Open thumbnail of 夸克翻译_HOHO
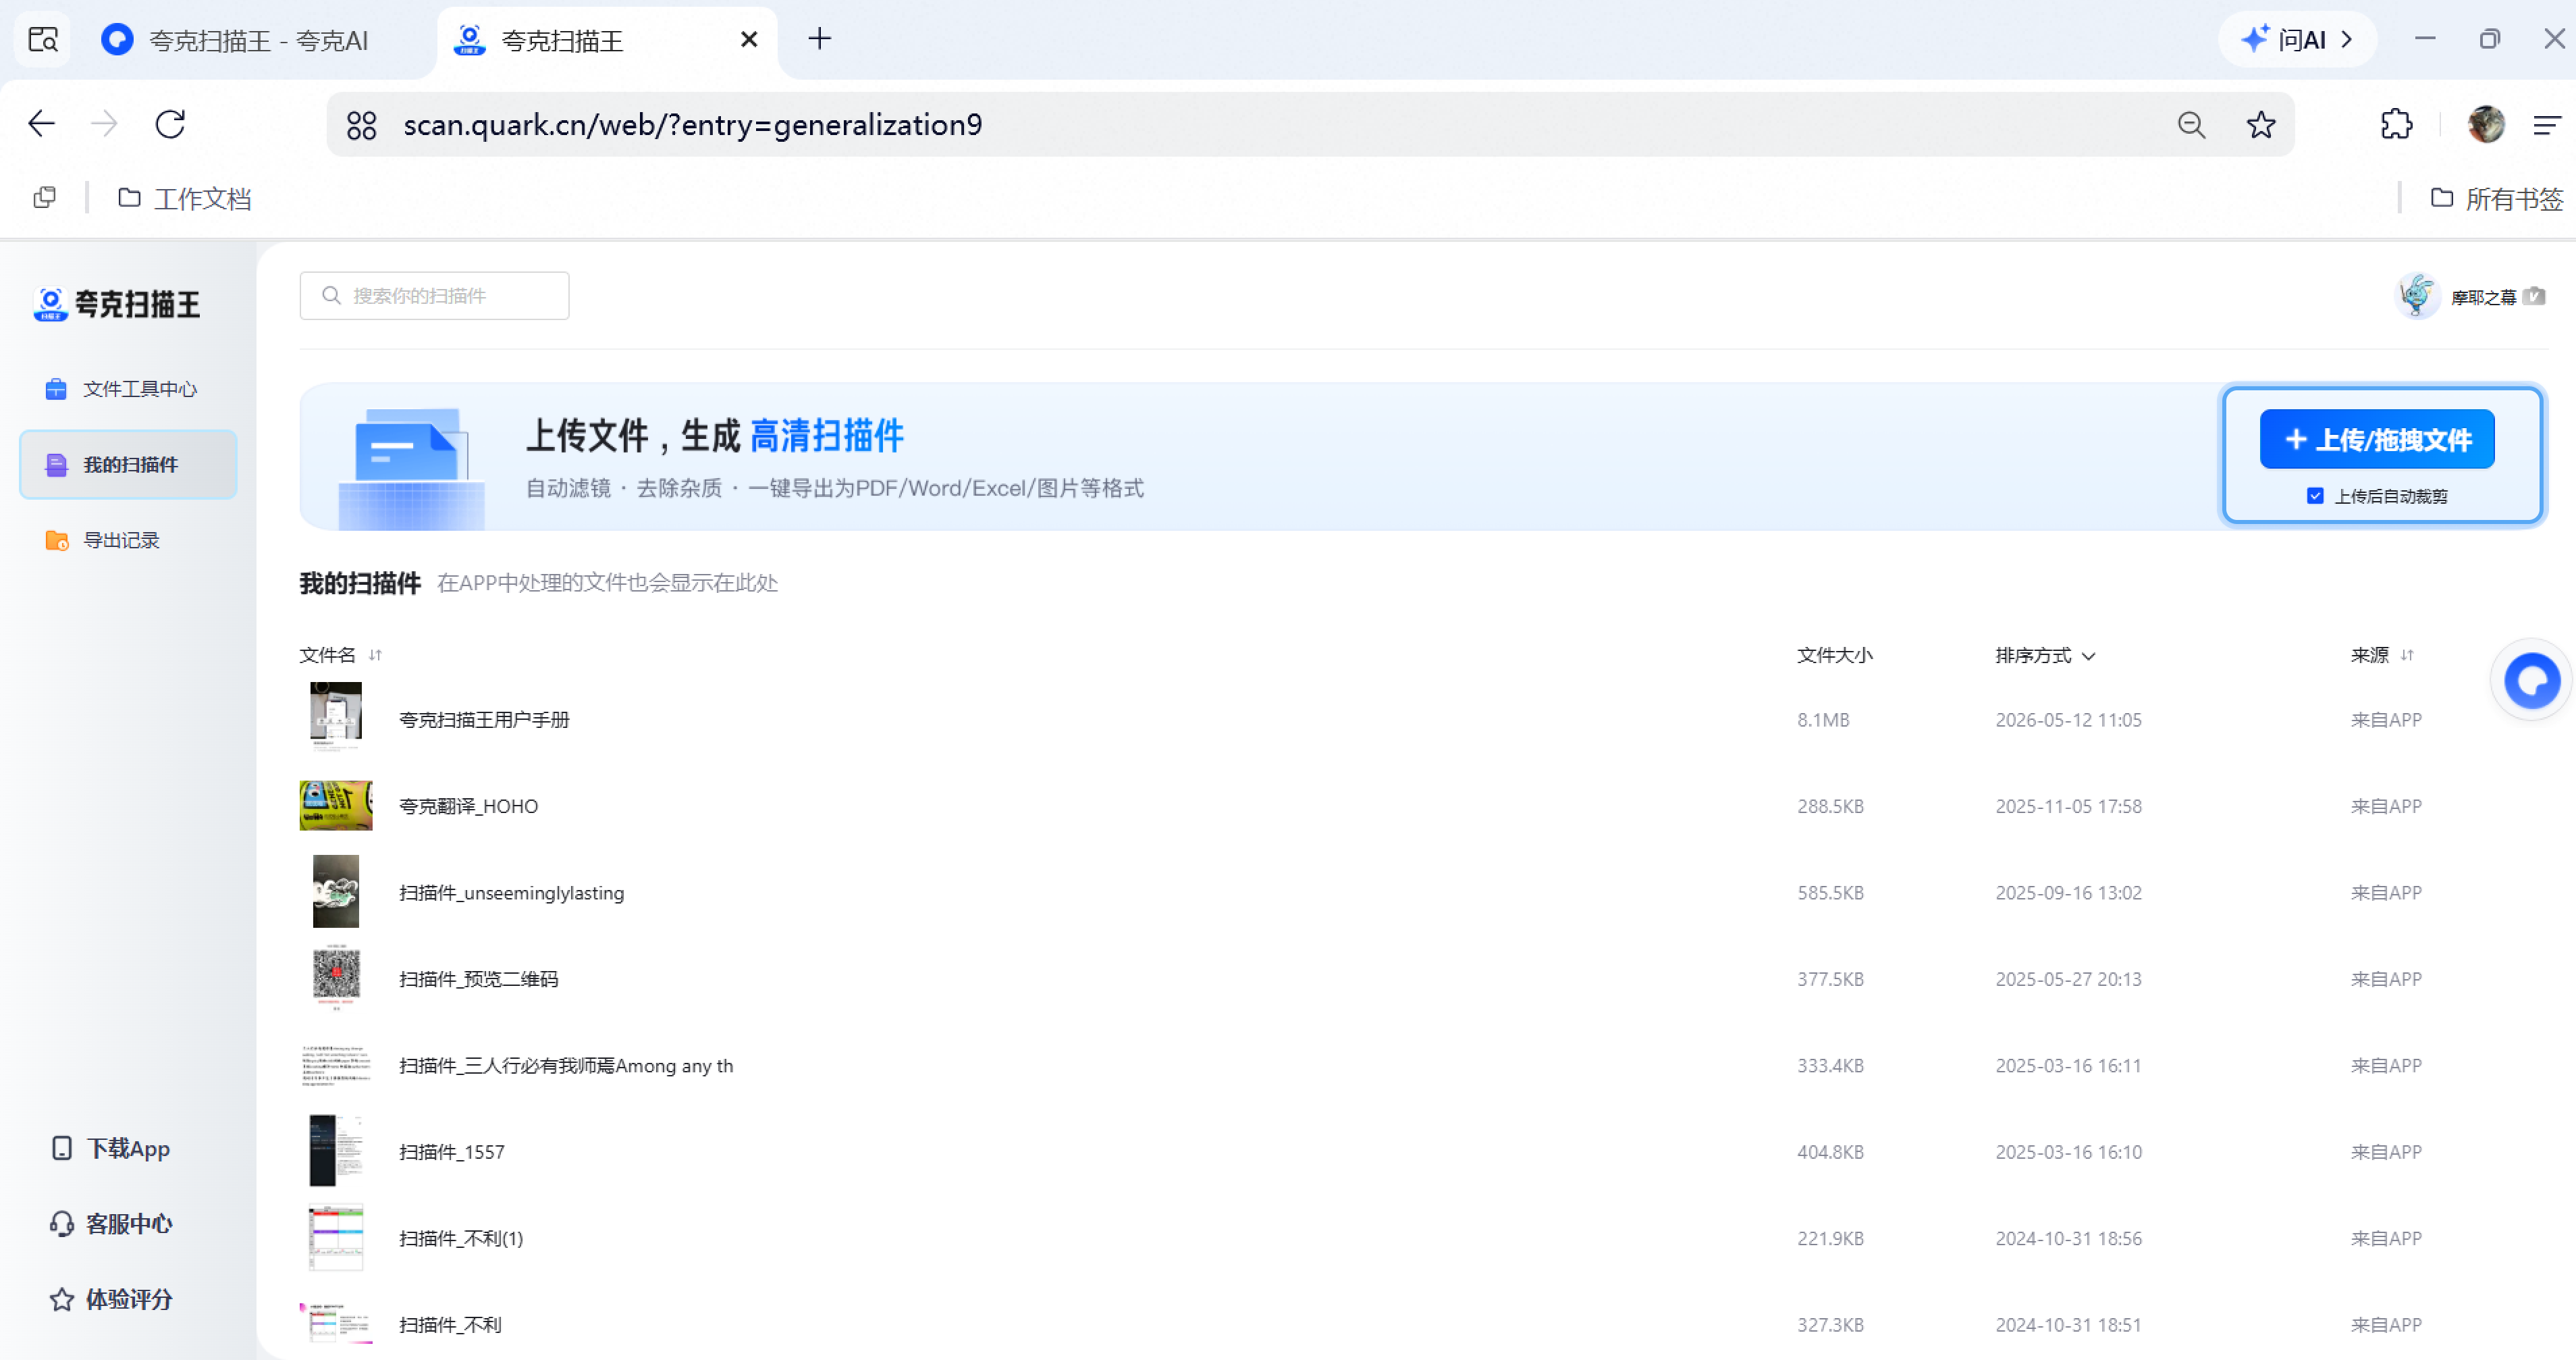2576x1360 pixels. [x=336, y=806]
